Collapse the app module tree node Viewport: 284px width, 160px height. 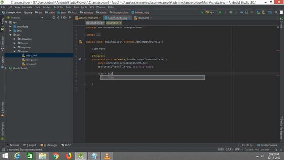click(x=6, y=22)
